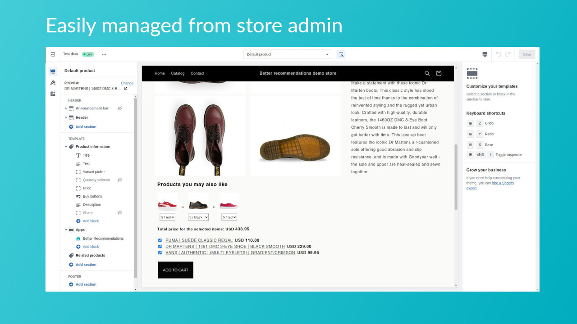The width and height of the screenshot is (577, 324).
Task: Click the exit theme editor icon
Action: coord(52,54)
